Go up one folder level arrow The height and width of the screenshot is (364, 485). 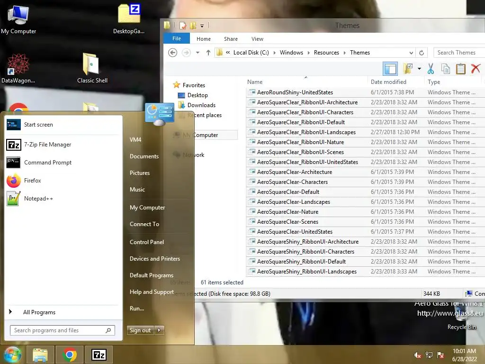(x=208, y=53)
